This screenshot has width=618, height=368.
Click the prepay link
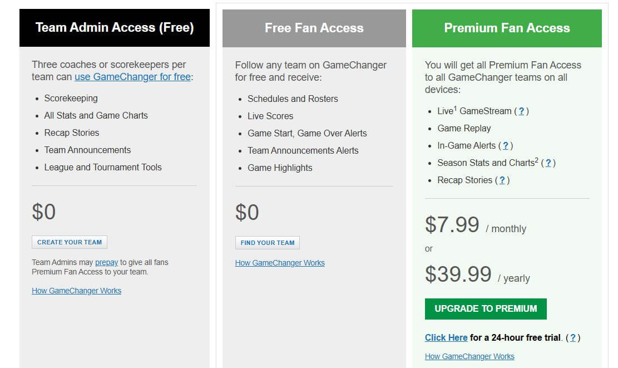106,262
